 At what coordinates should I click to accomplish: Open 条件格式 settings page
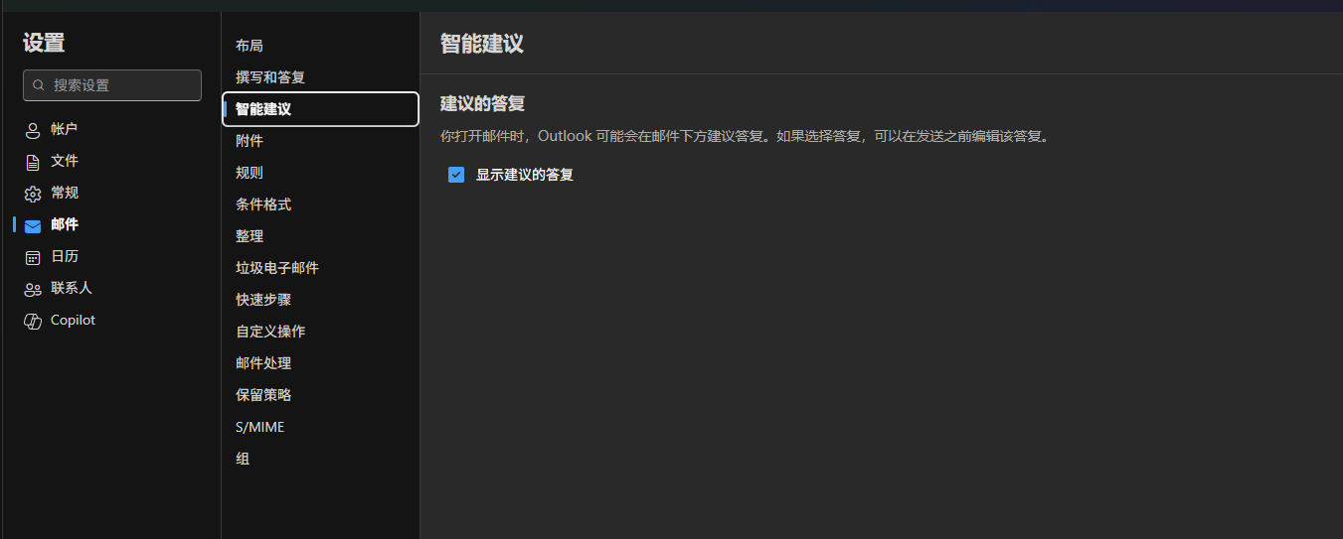pyautogui.click(x=320, y=204)
